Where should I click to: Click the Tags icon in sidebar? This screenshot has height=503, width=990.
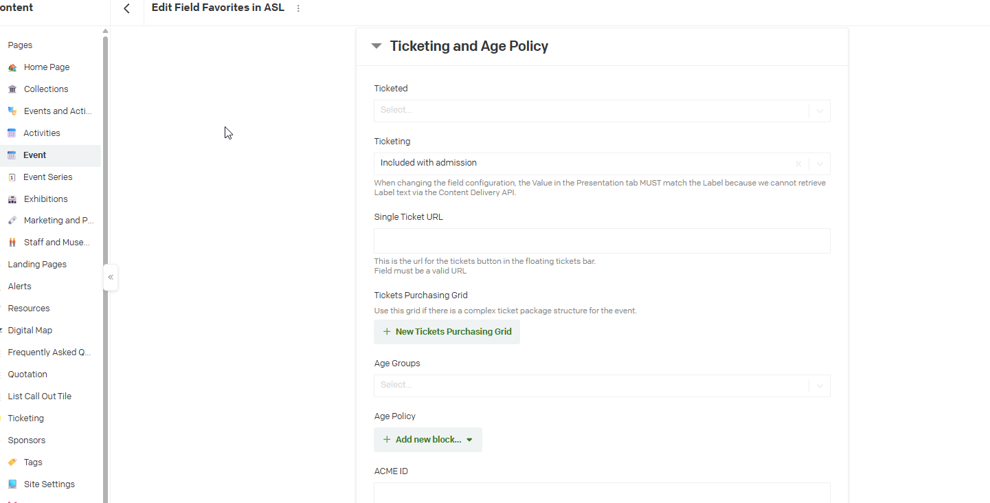pyautogui.click(x=12, y=462)
